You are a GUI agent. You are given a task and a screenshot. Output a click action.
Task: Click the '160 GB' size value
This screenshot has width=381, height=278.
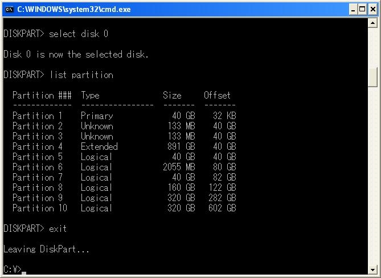coord(182,187)
